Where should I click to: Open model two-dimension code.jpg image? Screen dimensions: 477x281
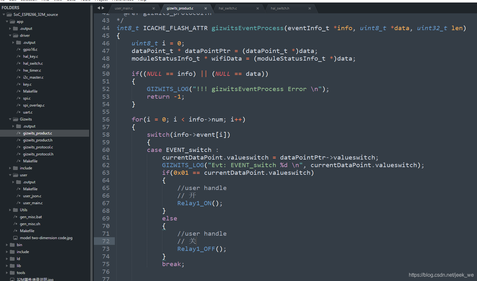46,238
